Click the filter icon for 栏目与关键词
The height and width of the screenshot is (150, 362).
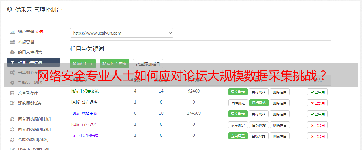[x=12, y=62]
